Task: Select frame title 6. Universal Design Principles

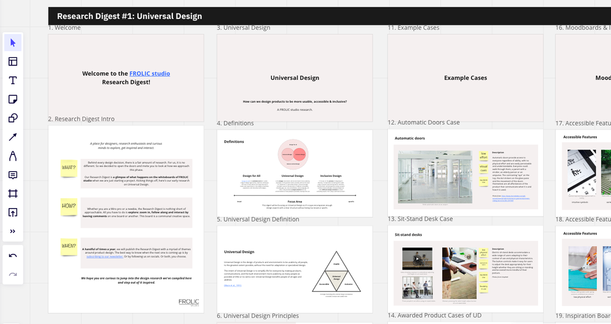Action: tap(258, 316)
